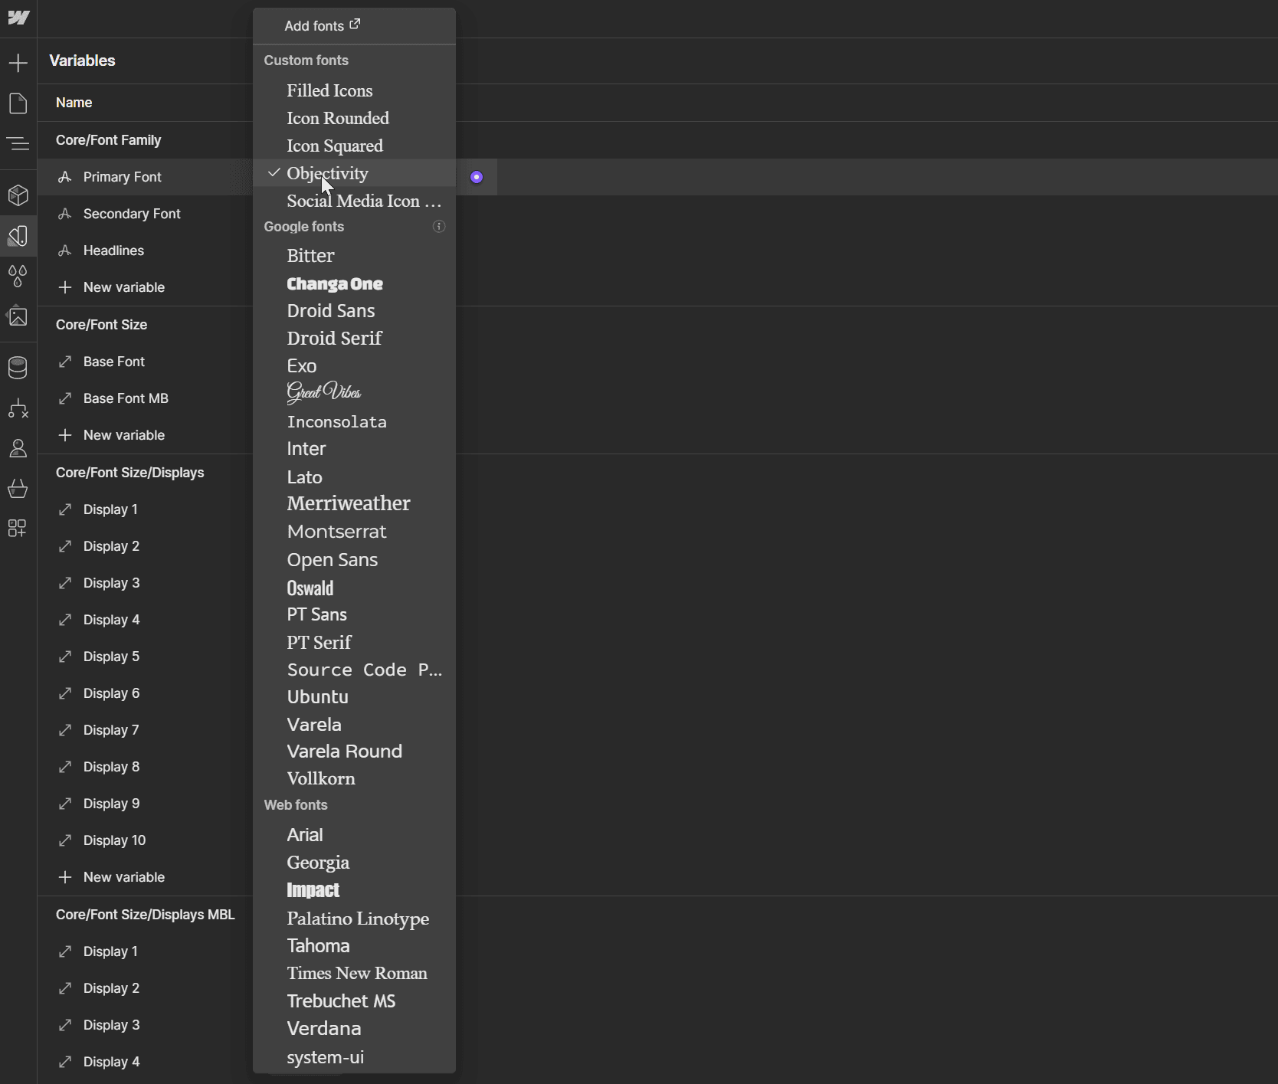Open the CMS database icon
The height and width of the screenshot is (1084, 1278).
[18, 368]
